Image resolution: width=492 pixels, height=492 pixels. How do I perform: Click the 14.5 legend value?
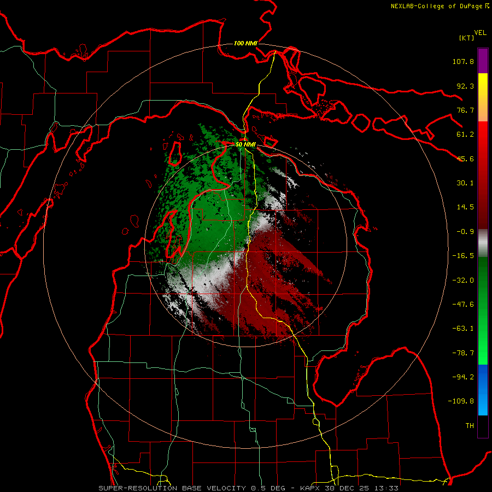click(x=465, y=207)
